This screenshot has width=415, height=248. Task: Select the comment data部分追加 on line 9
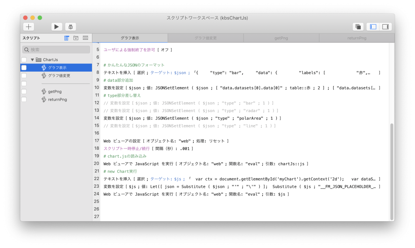point(118,80)
